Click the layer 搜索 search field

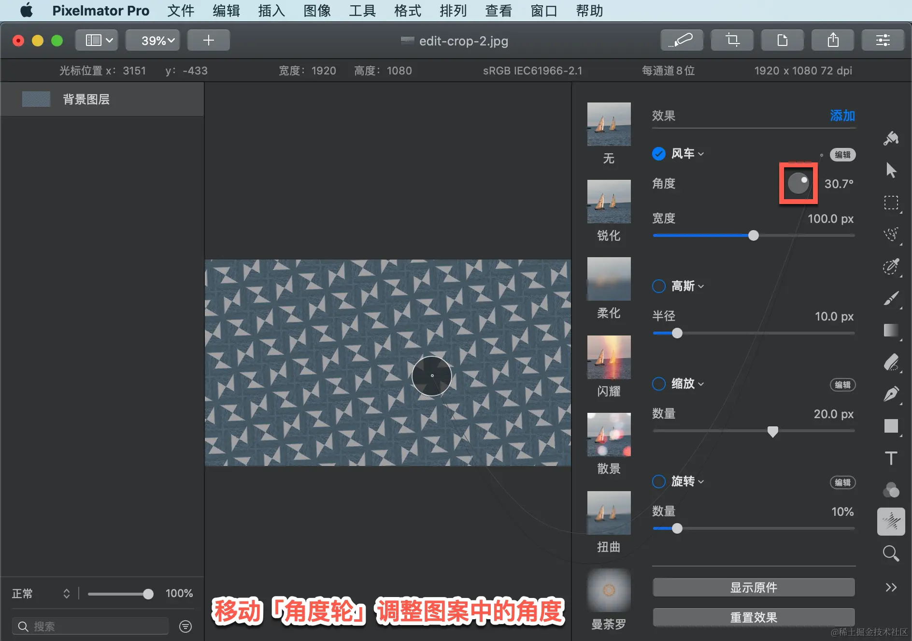90,626
